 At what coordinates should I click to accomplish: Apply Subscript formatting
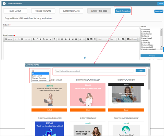[x=47, y=39]
